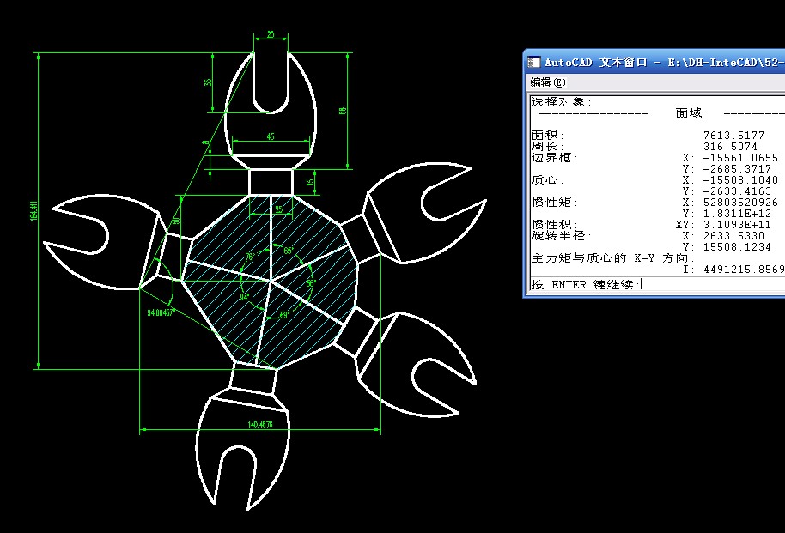785x533 pixels.
Task: Click the 94.80457° angle dimension text
Action: pyautogui.click(x=161, y=312)
